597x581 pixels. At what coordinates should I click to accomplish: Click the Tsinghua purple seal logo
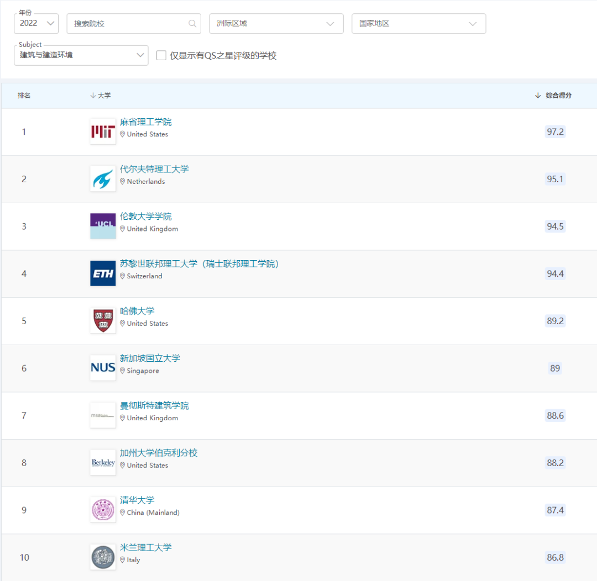(103, 510)
